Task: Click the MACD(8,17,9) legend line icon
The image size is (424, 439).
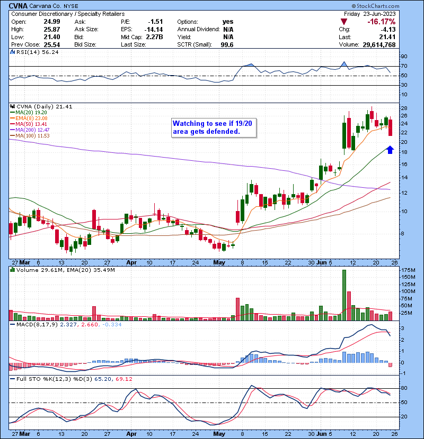Action: [x=12, y=323]
